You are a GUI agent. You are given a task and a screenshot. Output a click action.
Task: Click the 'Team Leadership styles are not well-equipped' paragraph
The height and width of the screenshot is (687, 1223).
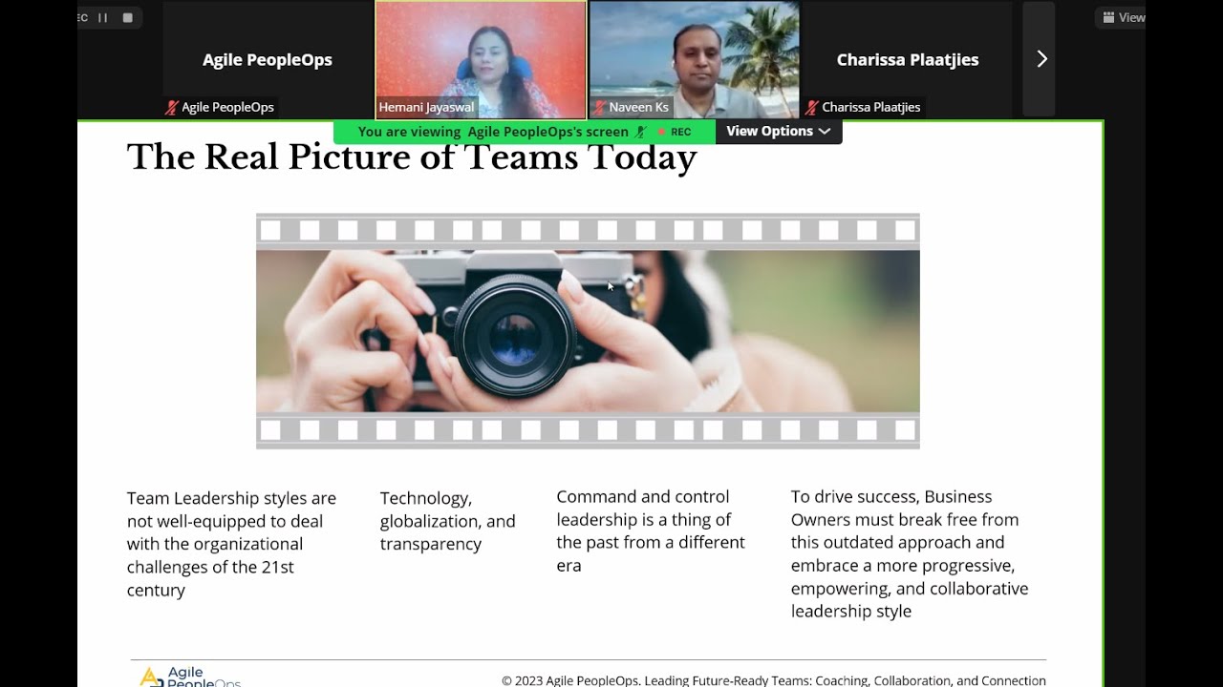[232, 544]
